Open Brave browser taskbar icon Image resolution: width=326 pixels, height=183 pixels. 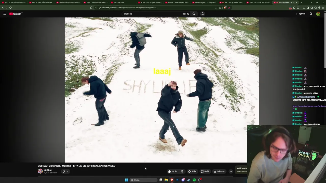point(172,180)
